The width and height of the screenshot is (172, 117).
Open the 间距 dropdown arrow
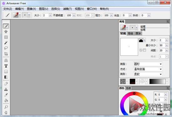(x=167, y=50)
